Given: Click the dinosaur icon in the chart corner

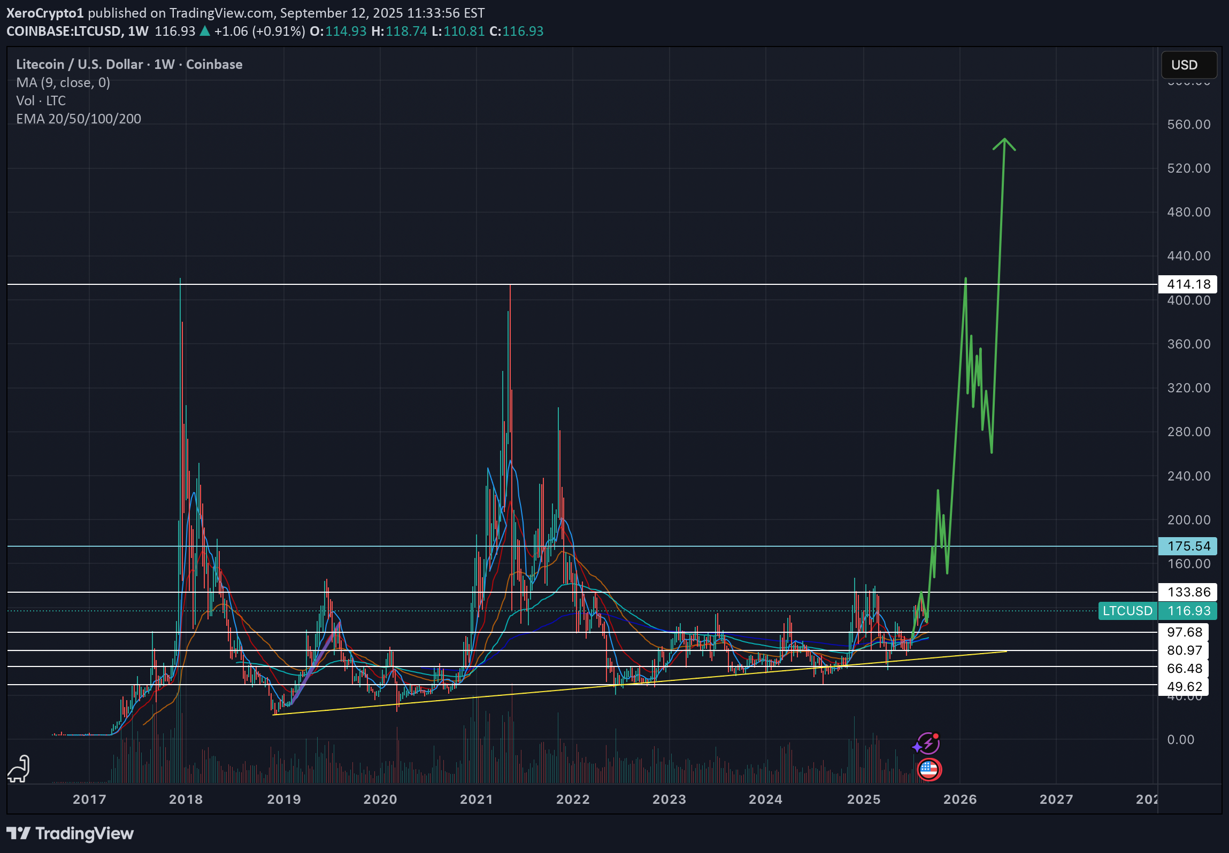Looking at the screenshot, I should pyautogui.click(x=19, y=769).
